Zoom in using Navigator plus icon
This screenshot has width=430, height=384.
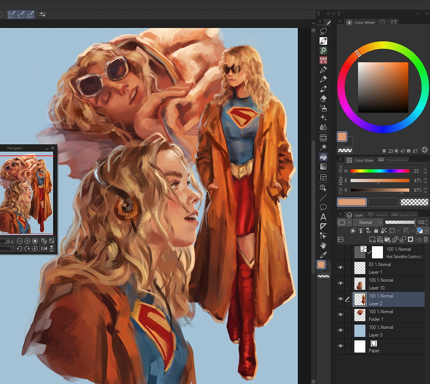coord(27,241)
